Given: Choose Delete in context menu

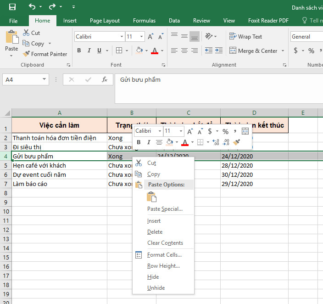Looking at the screenshot, I should click(x=163, y=232).
